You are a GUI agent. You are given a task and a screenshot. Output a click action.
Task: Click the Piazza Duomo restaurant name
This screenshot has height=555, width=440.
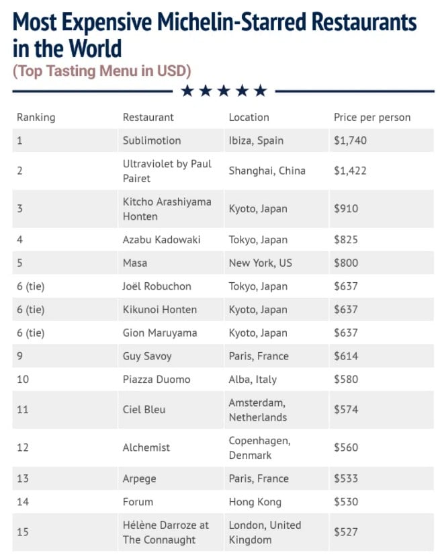[156, 379]
